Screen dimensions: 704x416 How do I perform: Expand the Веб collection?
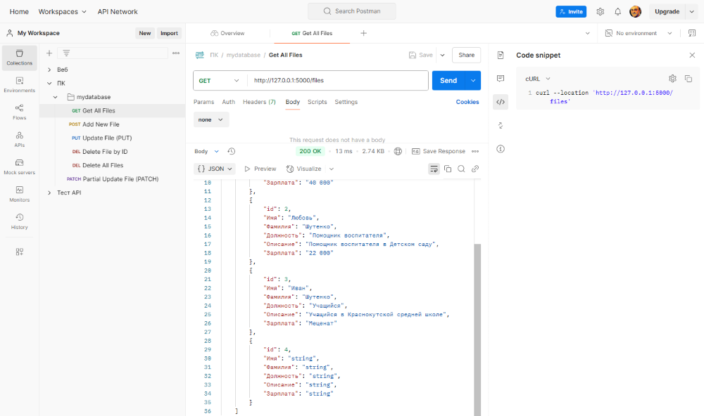pyautogui.click(x=49, y=70)
